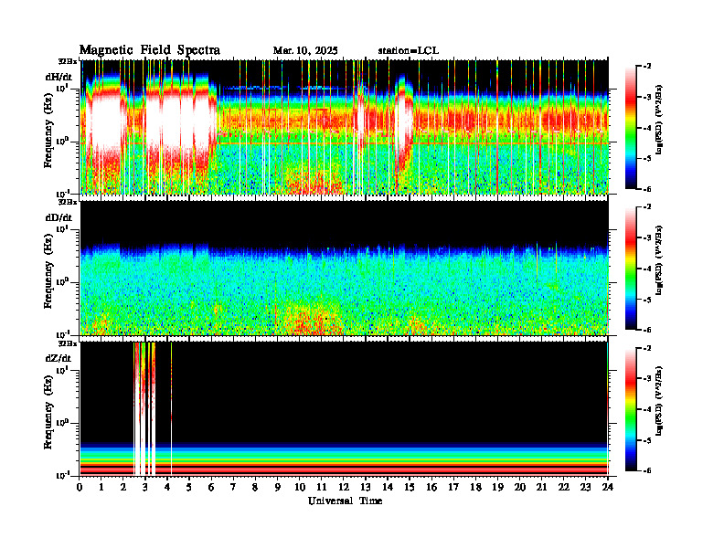
Task: Click the "Universal Time" axis label
Action: click(345, 501)
